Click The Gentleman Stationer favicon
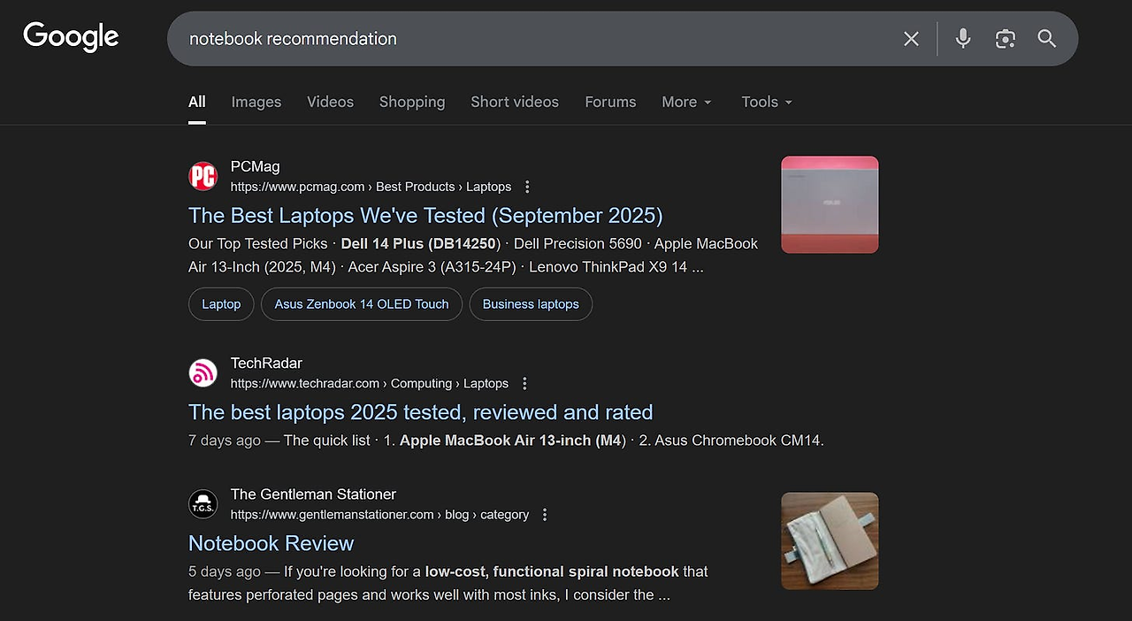The image size is (1132, 621). coord(203,504)
